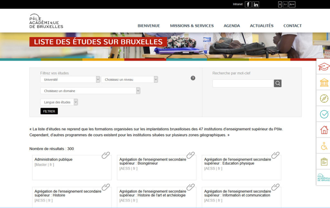Viewport: 330px width, 208px height.
Task: Open Agrégation Information et communication link
Action: tap(238, 193)
